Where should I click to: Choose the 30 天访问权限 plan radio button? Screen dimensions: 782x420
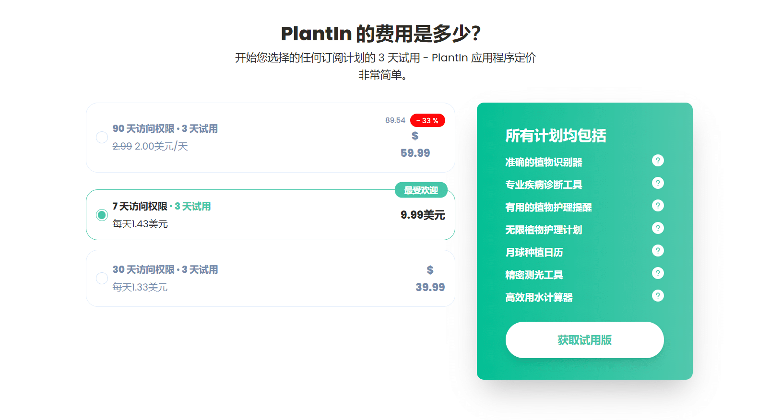(x=102, y=278)
